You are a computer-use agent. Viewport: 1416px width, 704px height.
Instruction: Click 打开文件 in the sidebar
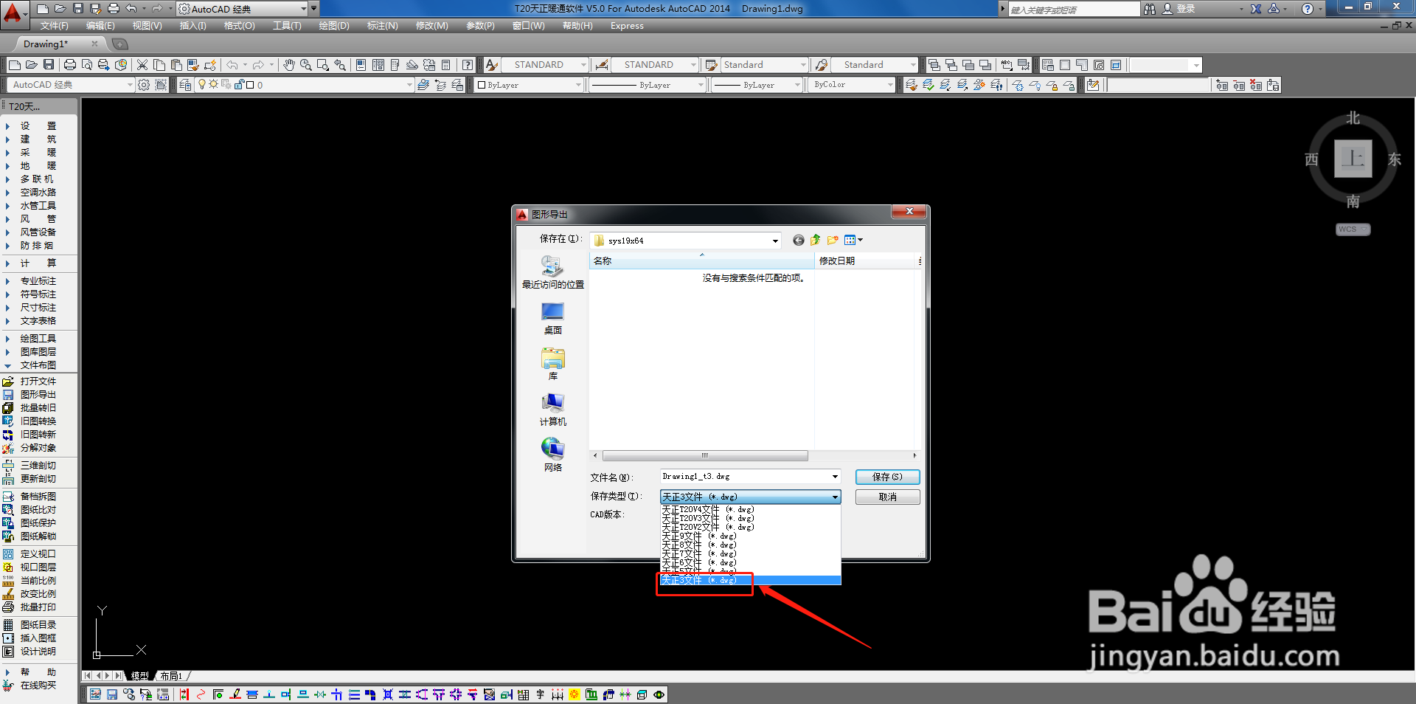point(38,382)
